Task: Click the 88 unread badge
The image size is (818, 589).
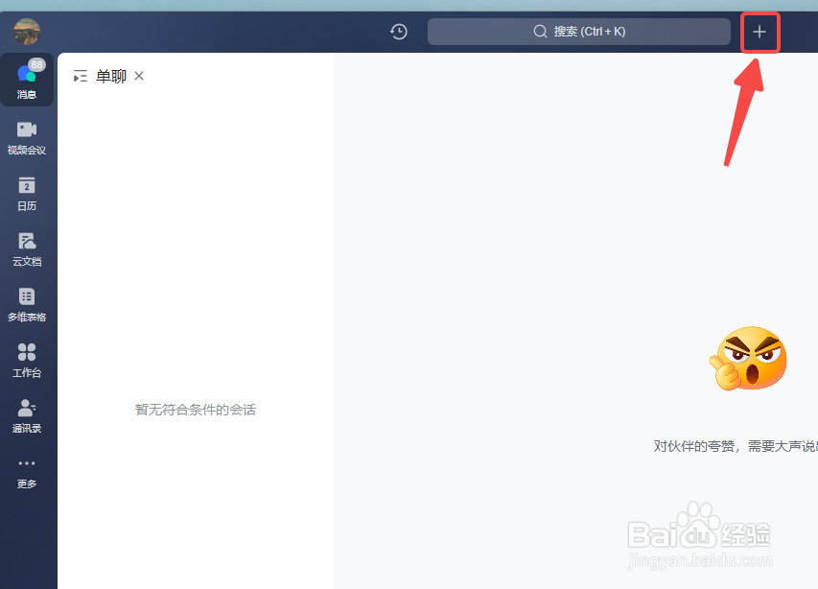Action: tap(36, 64)
